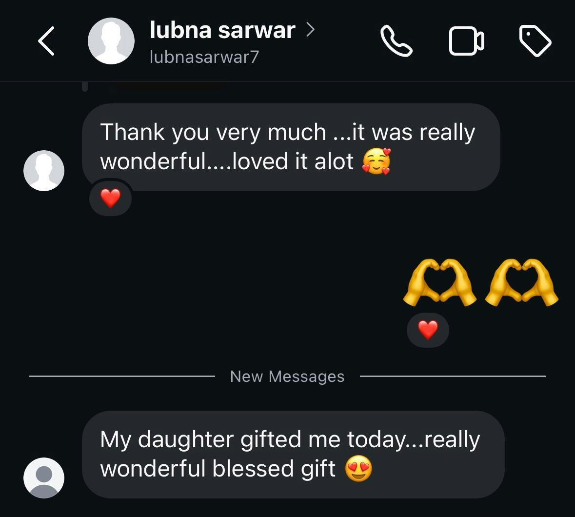Tap the first heart hands emoji
Image resolution: width=575 pixels, height=517 pixels.
(x=440, y=282)
